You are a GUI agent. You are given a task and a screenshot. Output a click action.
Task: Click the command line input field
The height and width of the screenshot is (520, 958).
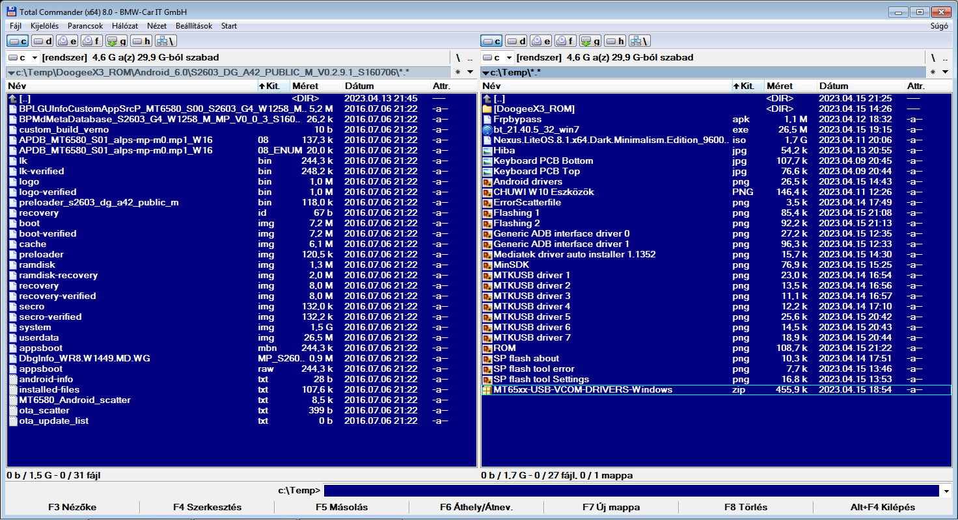coord(631,491)
